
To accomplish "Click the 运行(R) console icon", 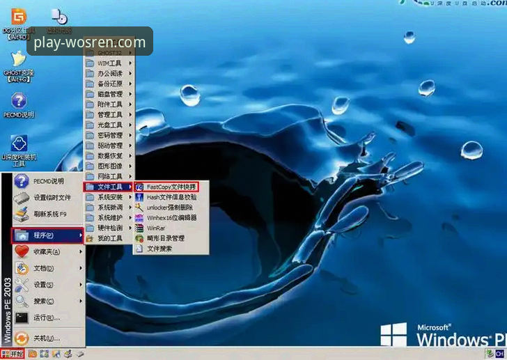I will tap(22, 318).
